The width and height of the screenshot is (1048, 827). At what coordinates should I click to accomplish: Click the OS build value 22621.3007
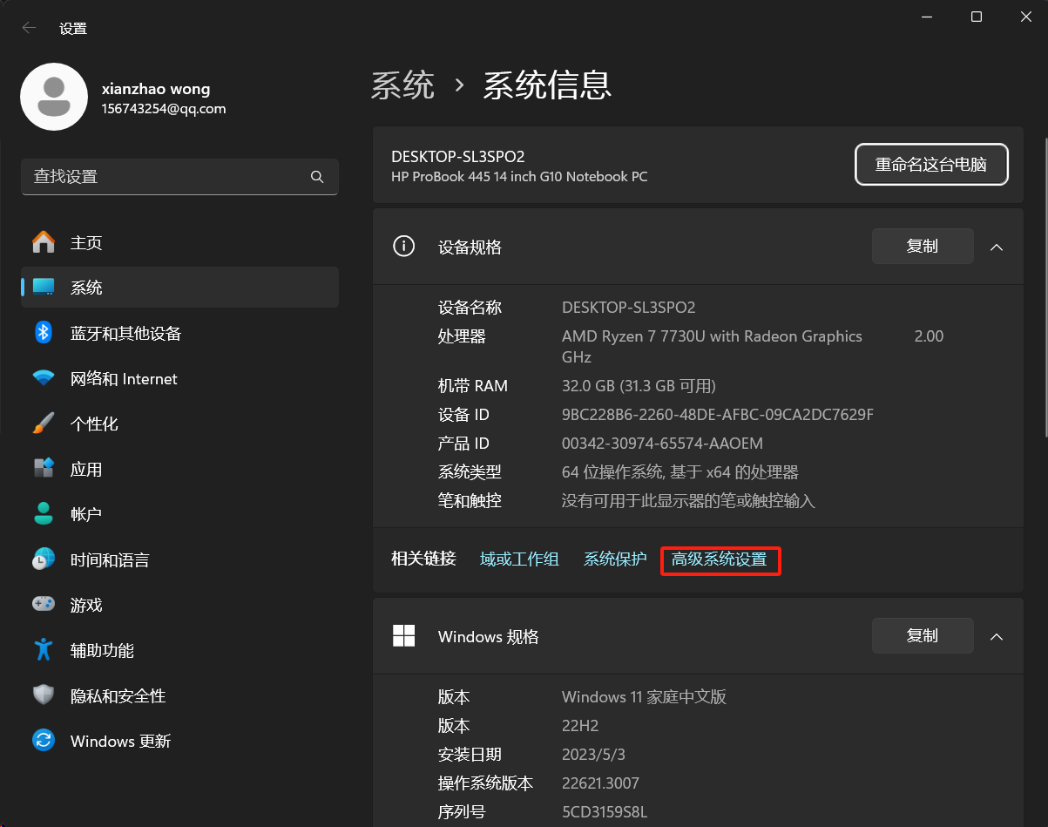(600, 783)
